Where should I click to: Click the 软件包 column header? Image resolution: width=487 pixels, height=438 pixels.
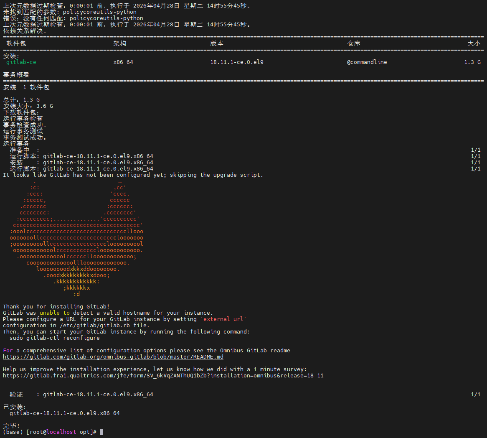pos(16,43)
